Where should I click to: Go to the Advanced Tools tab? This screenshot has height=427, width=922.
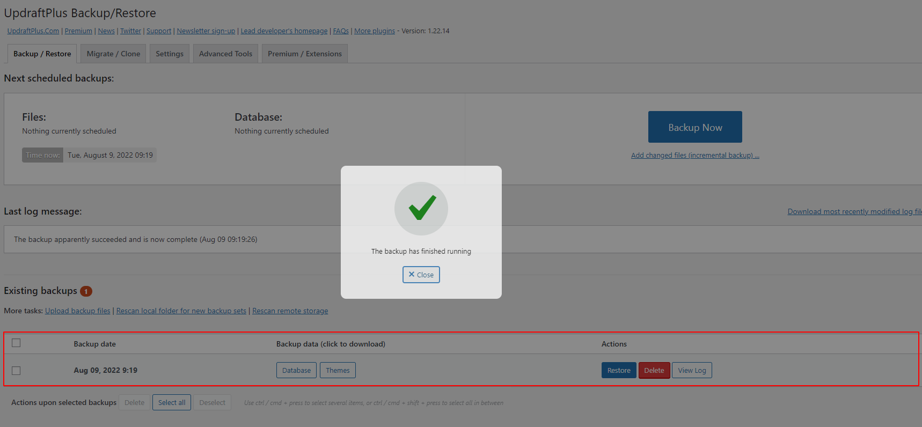click(x=225, y=54)
